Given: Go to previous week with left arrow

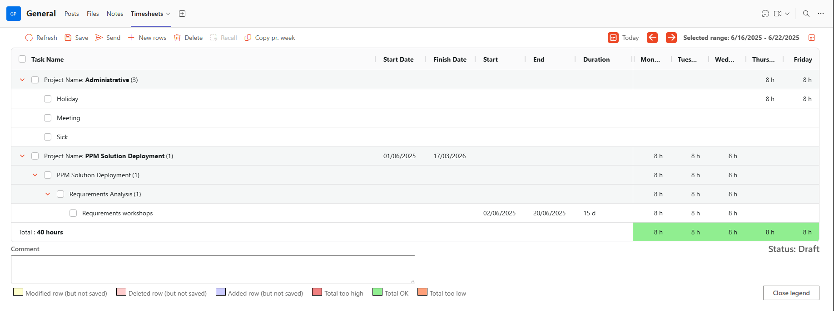Looking at the screenshot, I should point(652,38).
